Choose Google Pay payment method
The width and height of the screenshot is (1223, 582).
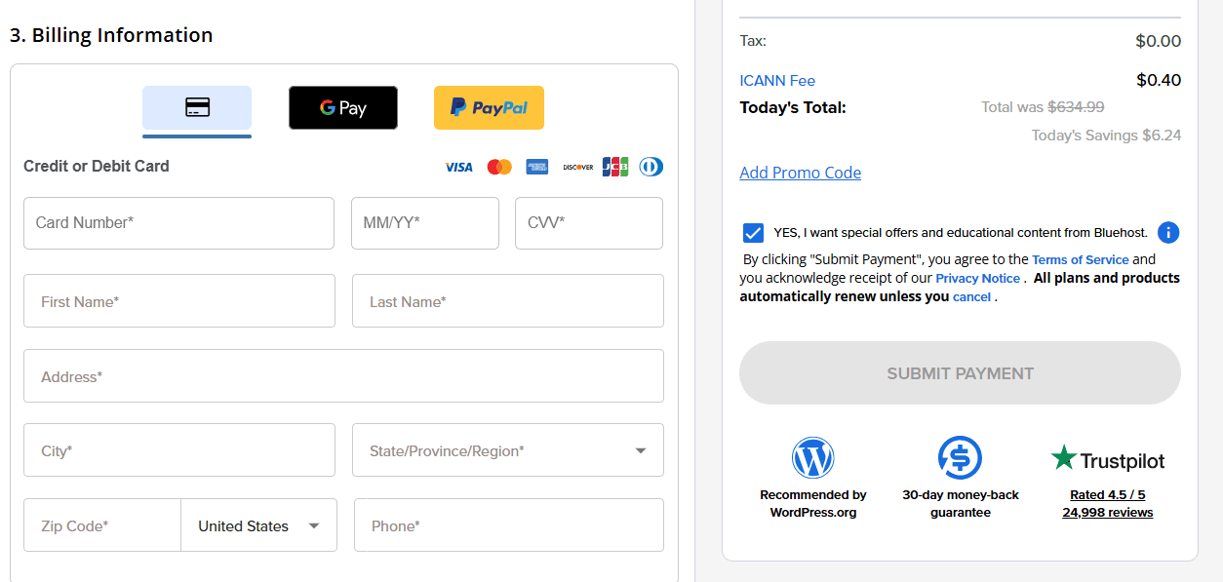click(x=342, y=107)
